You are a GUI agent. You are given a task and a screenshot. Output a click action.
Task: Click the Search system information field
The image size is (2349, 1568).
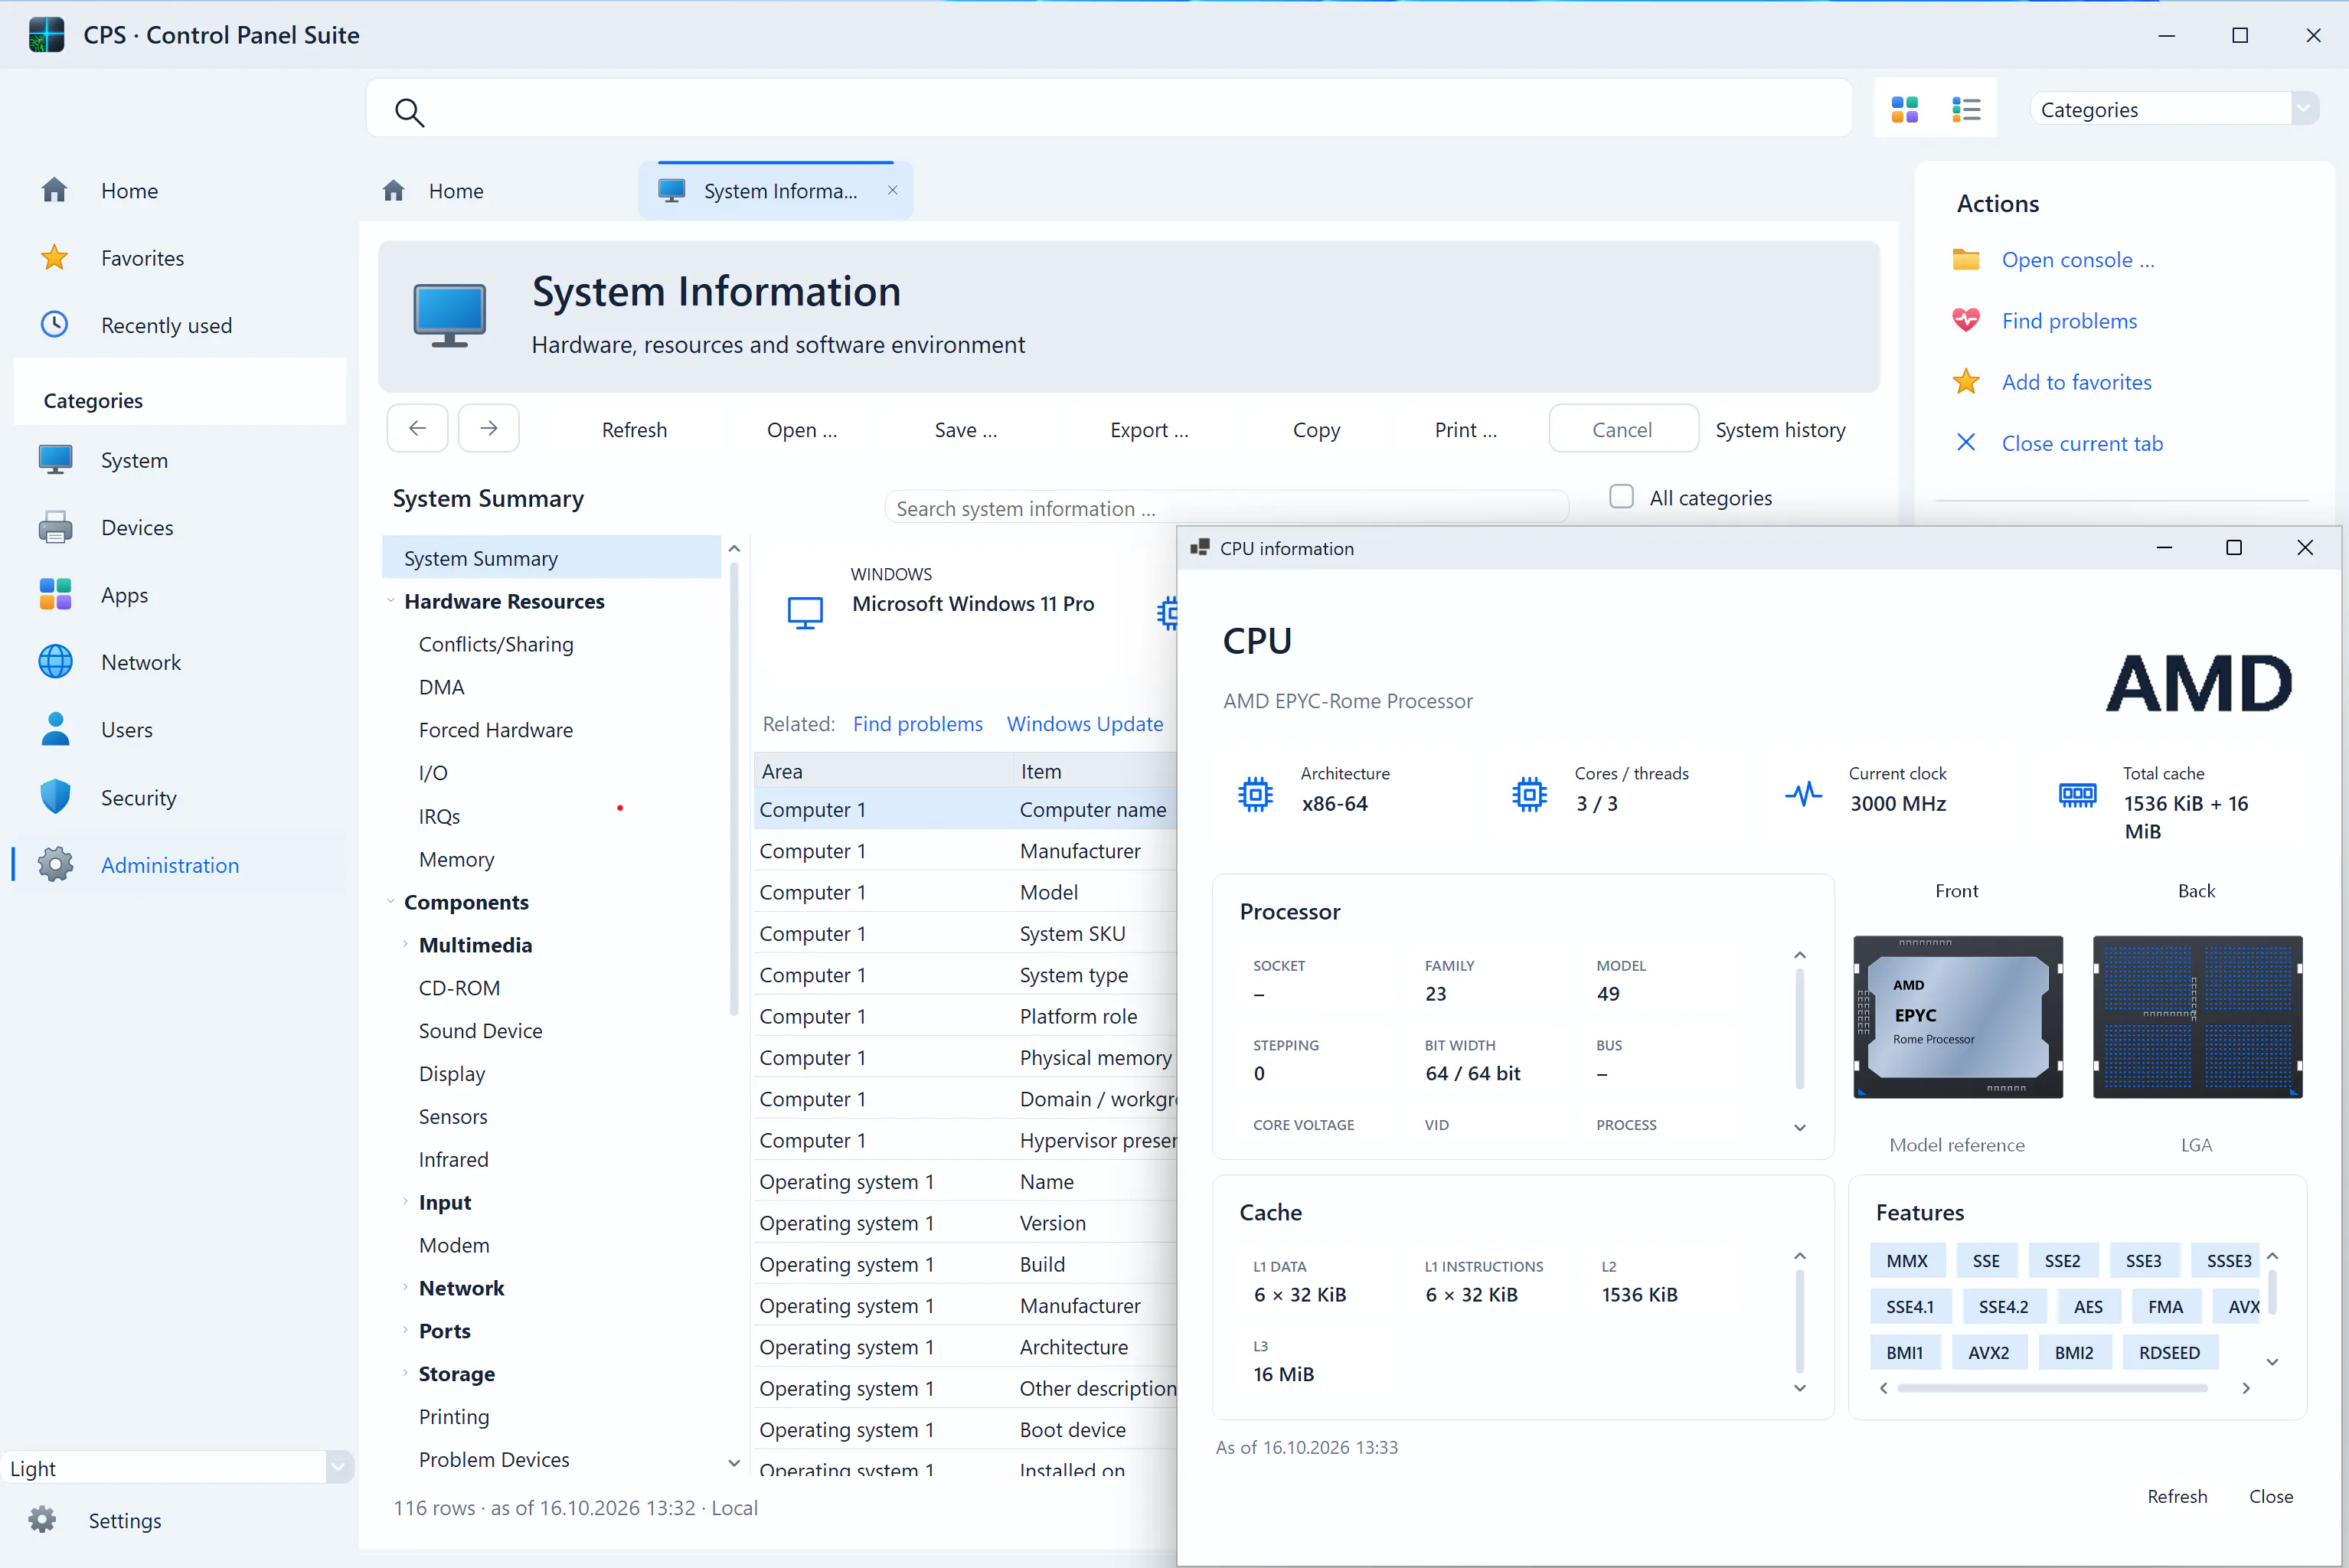coord(1226,507)
